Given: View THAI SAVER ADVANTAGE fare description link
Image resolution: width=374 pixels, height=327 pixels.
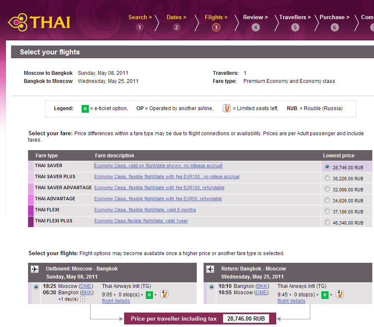Looking at the screenshot, I should pos(159,188).
